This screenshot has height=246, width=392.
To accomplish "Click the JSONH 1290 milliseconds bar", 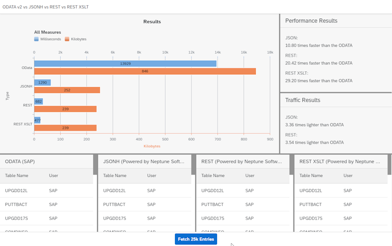I will (42, 83).
